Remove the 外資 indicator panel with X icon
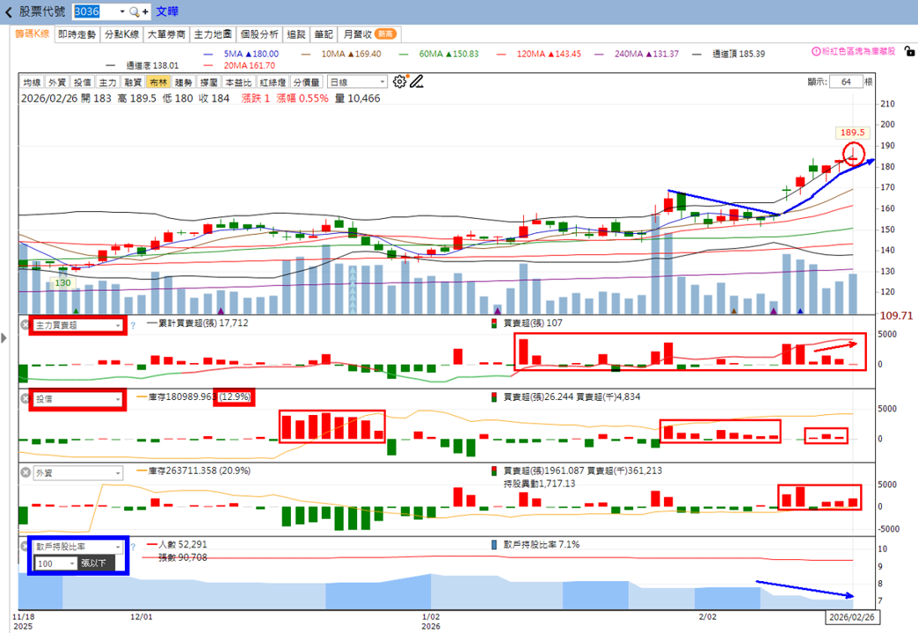This screenshot has width=918, height=633. click(25, 472)
